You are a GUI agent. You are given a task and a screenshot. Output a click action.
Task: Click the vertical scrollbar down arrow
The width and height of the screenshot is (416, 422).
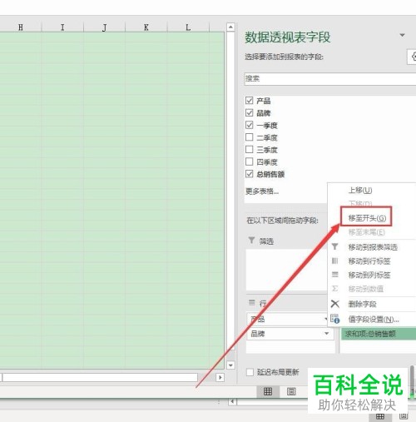(x=230, y=365)
